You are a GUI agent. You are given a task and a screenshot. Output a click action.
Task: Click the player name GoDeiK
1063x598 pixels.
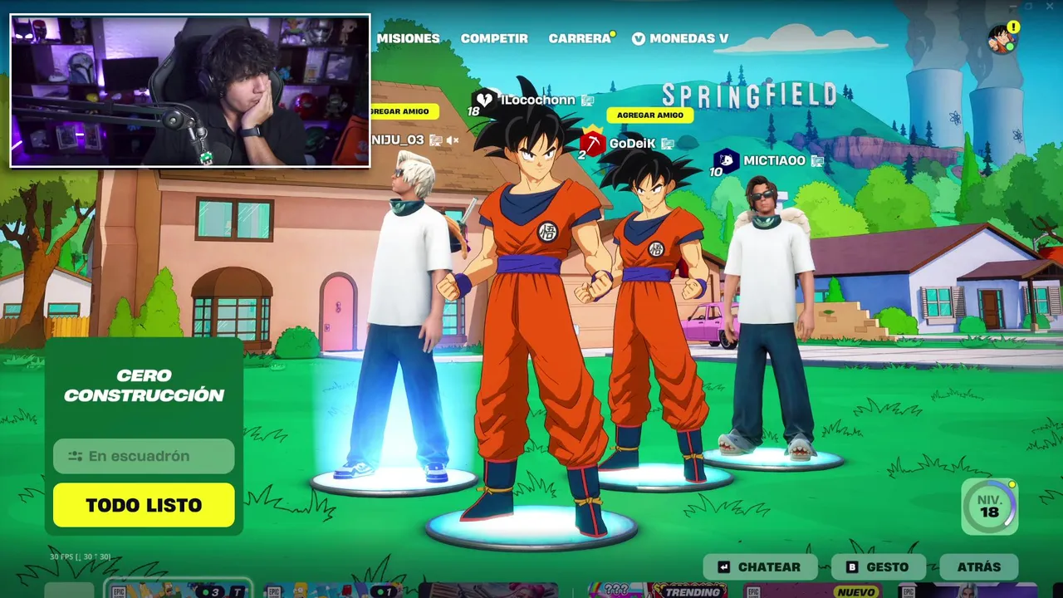pyautogui.click(x=632, y=143)
